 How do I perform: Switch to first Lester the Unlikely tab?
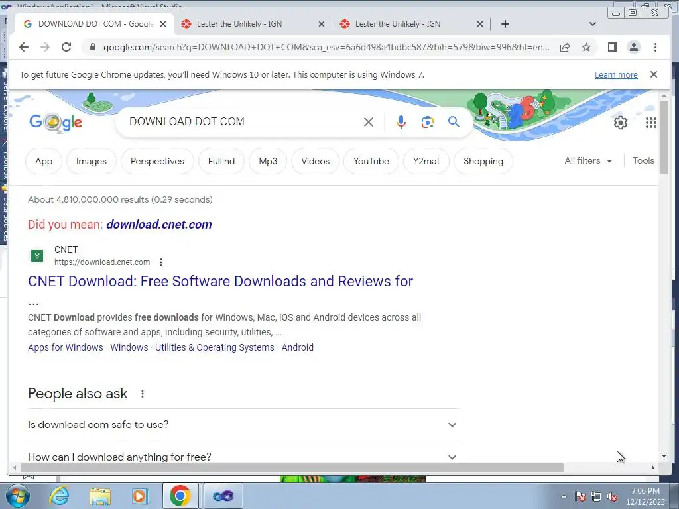(x=253, y=24)
